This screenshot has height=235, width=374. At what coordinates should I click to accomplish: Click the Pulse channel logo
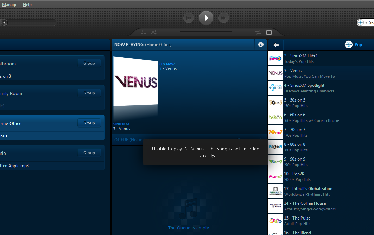pos(275,221)
